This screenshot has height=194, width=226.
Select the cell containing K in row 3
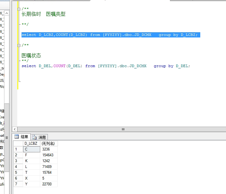[x=32, y=161]
